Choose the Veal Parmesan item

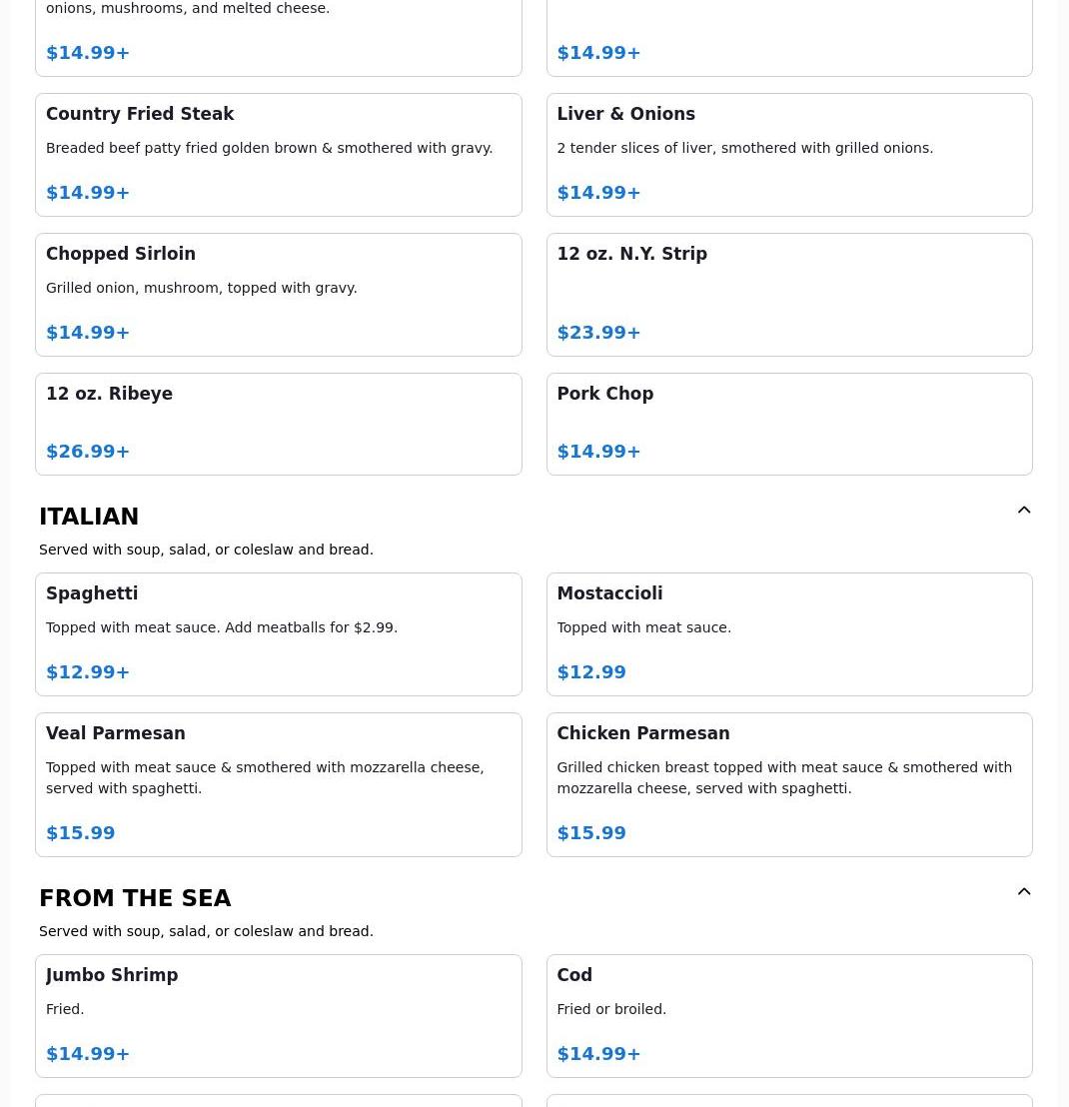[x=278, y=784]
